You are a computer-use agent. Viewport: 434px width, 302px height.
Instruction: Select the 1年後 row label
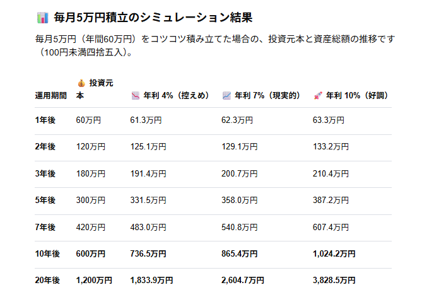tap(45, 120)
